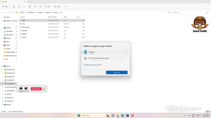Sort by the Date modified column header
Viewport: 211px width, 118px height.
52,17
